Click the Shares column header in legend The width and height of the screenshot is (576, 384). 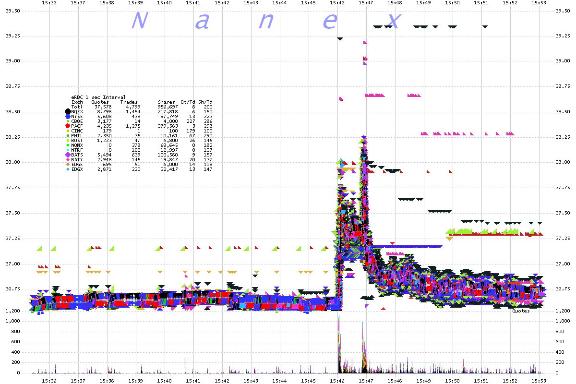pyautogui.click(x=166, y=102)
